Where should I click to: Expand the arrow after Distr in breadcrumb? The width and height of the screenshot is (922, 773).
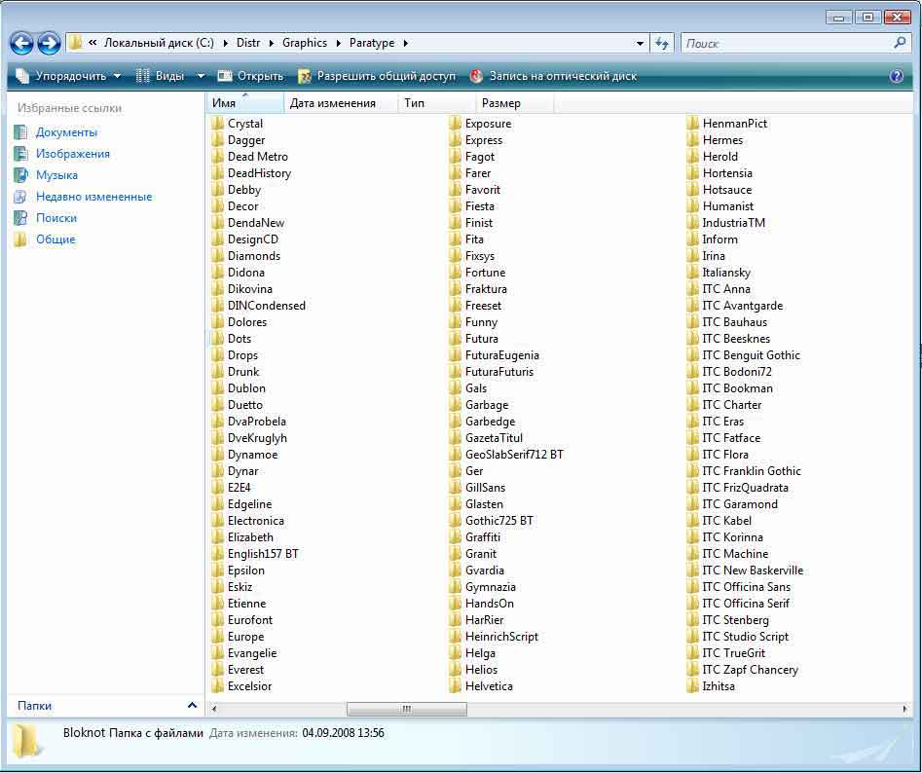(x=271, y=43)
